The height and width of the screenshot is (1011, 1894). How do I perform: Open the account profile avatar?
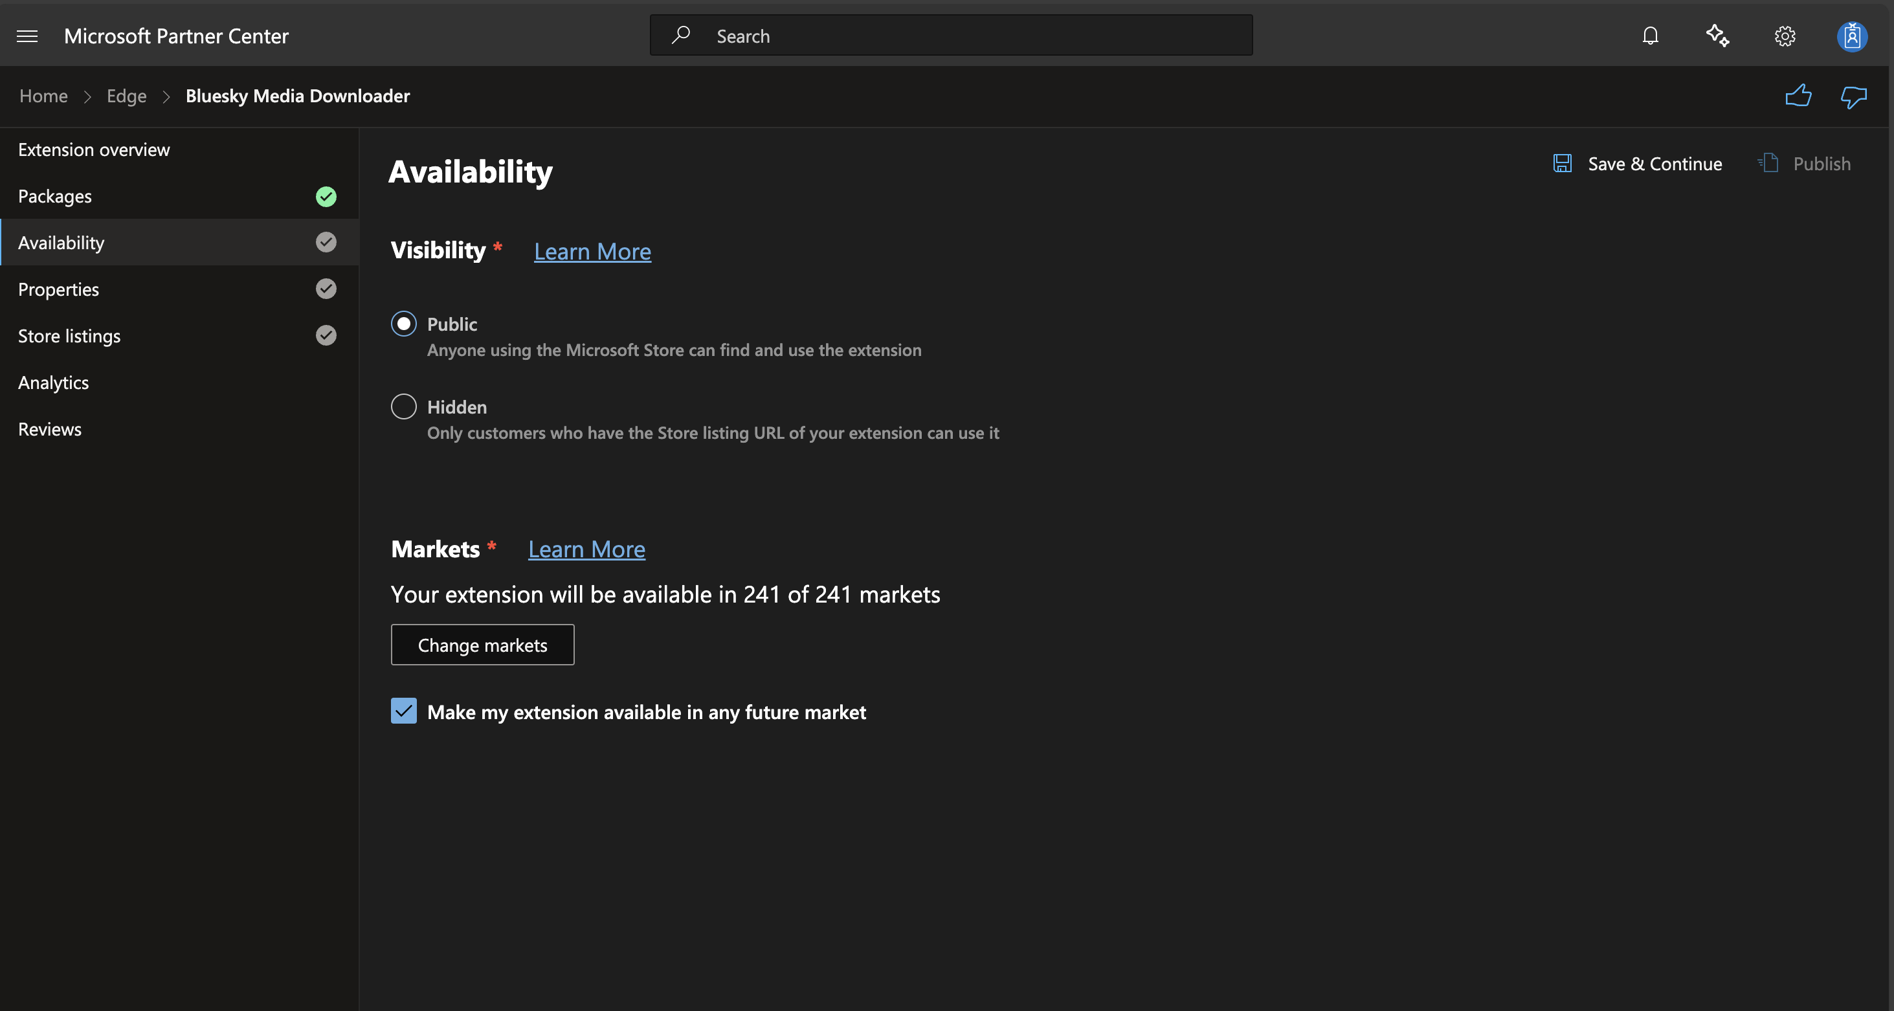(x=1852, y=36)
